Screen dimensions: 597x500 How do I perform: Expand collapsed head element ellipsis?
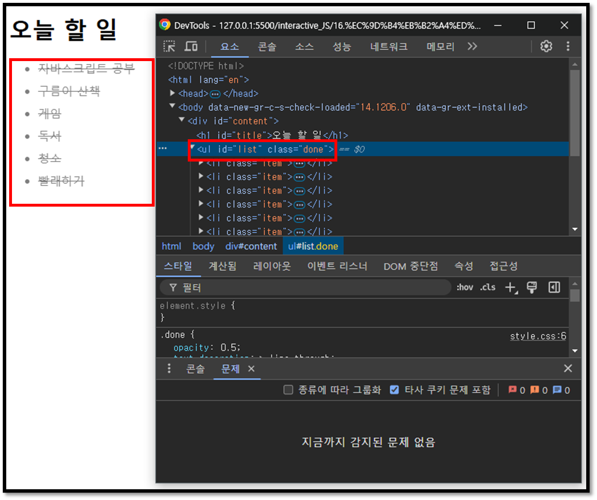coord(215,94)
